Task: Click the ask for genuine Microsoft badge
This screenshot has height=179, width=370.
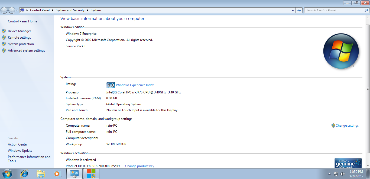Action: [x=348, y=163]
